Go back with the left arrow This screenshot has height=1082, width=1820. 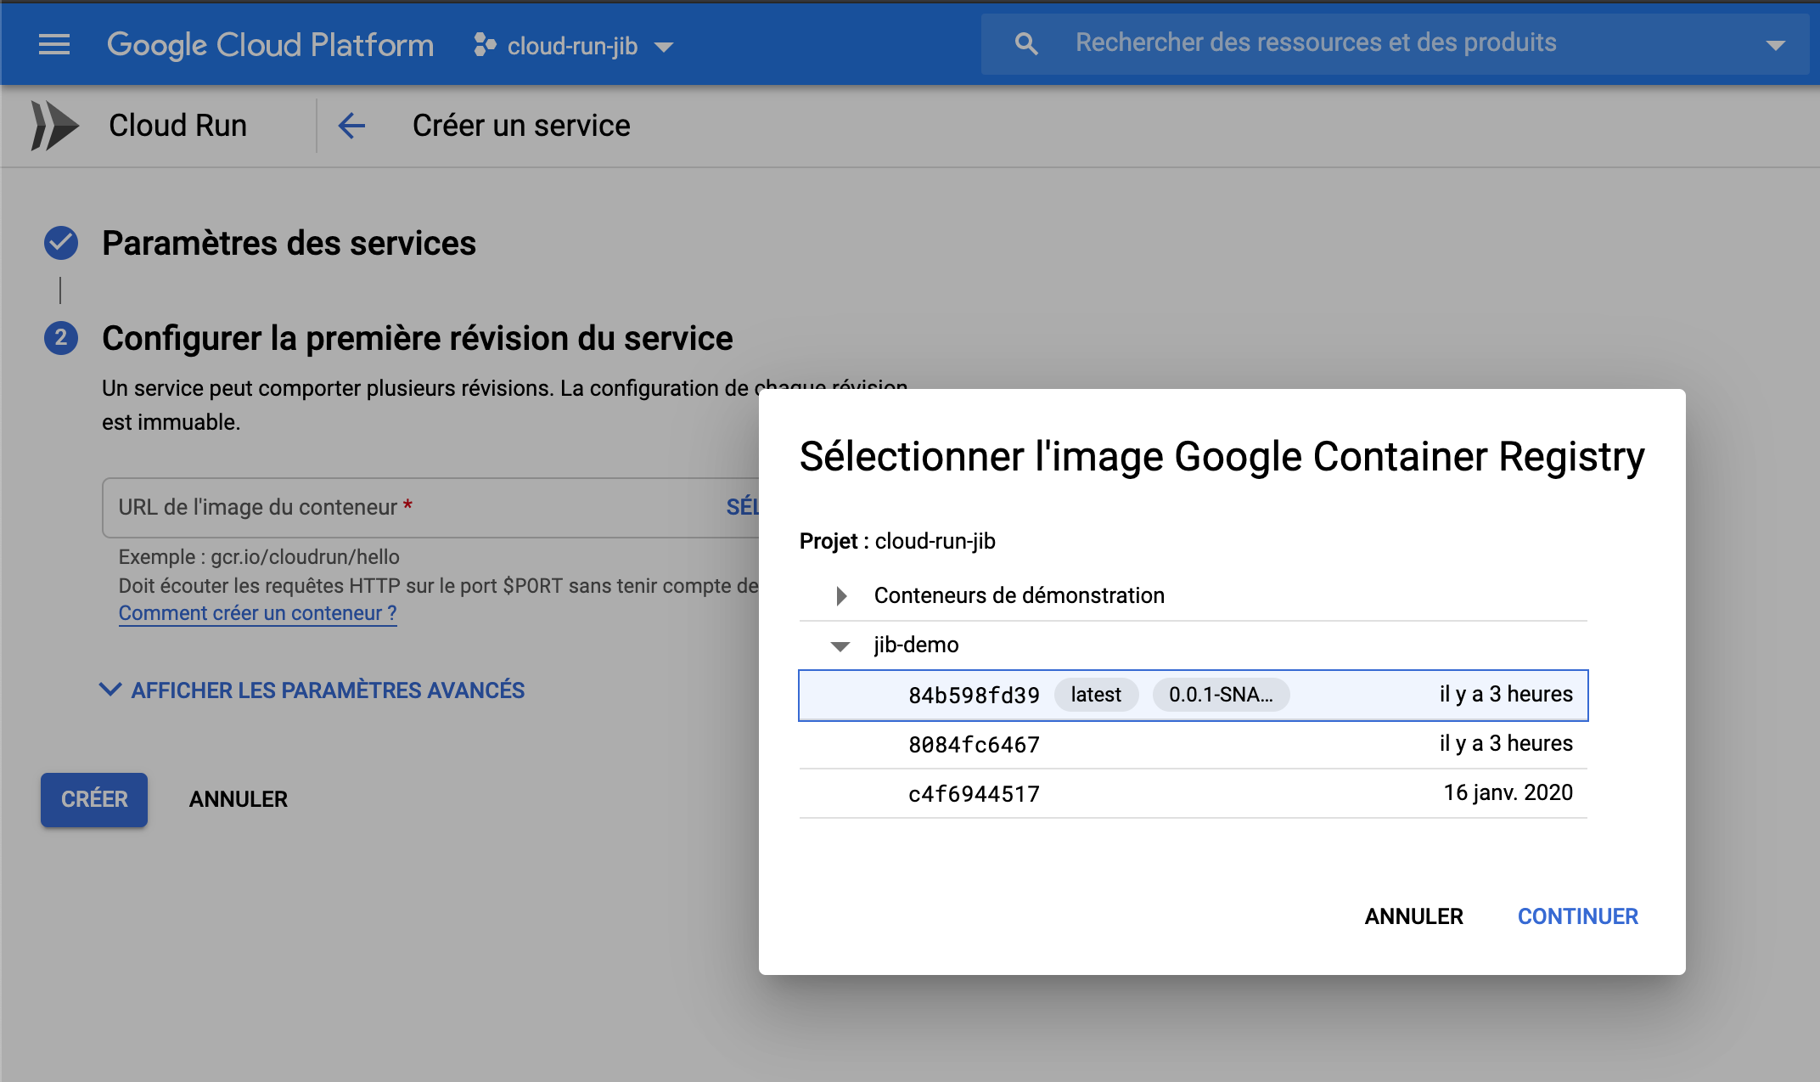[351, 126]
